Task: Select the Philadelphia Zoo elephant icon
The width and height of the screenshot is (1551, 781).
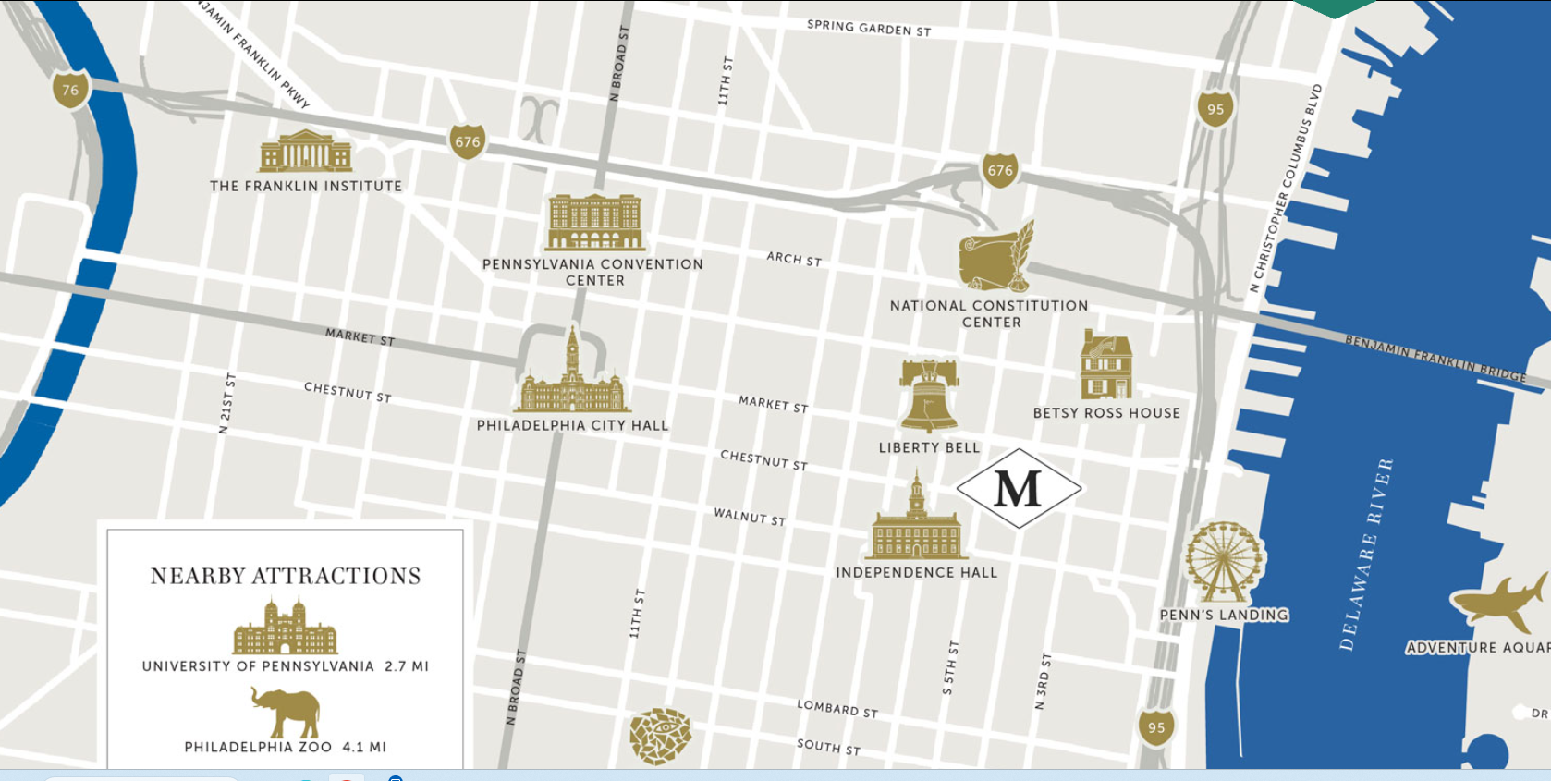Action: click(x=287, y=712)
